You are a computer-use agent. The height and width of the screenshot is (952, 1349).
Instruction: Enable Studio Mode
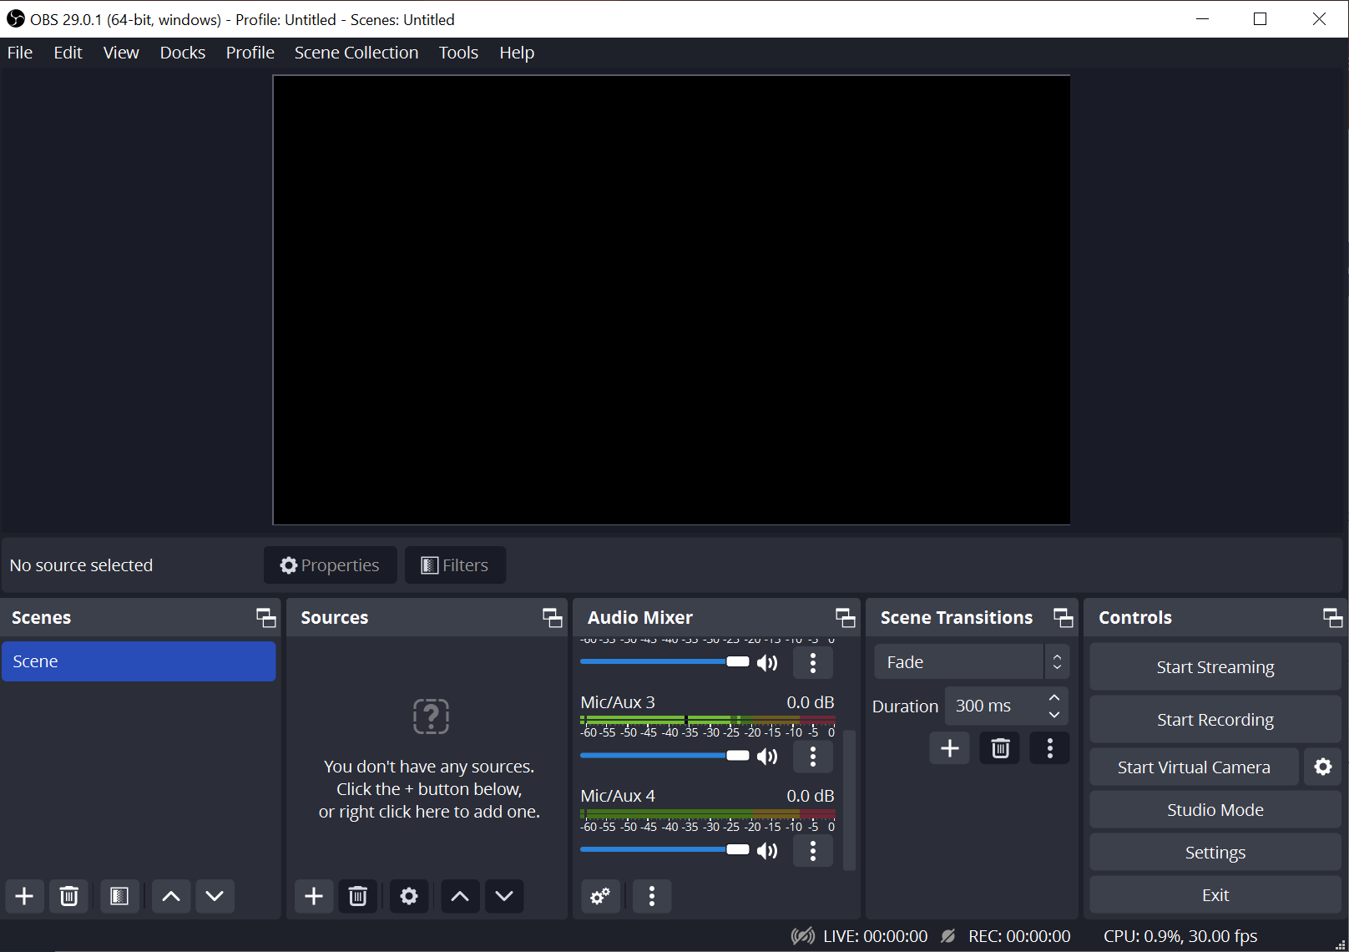(1215, 810)
